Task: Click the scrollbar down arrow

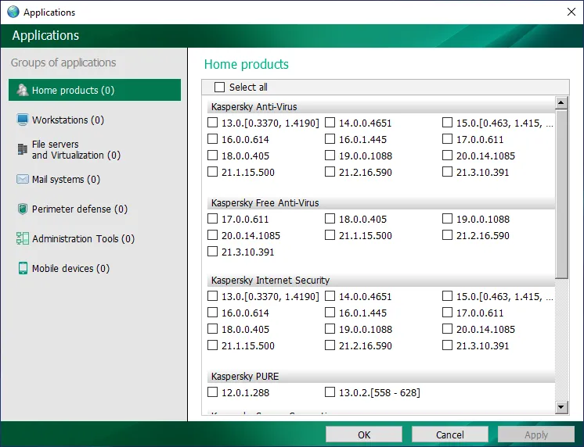Action: click(x=561, y=407)
